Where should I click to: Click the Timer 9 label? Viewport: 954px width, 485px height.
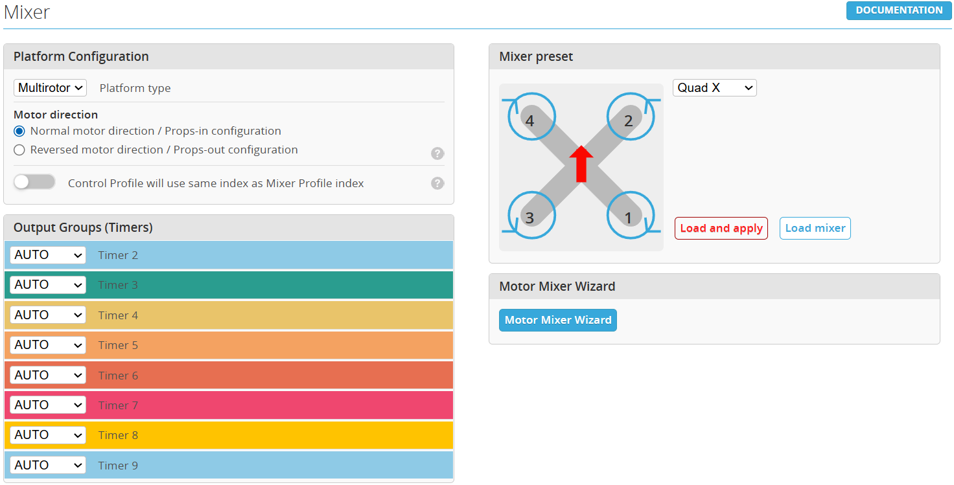[118, 466]
